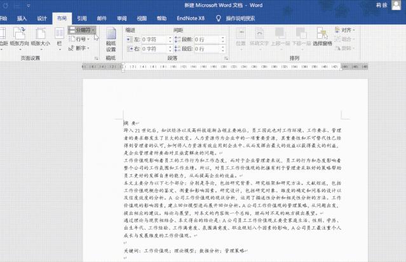Click the right indent 右 icon

tap(130, 49)
